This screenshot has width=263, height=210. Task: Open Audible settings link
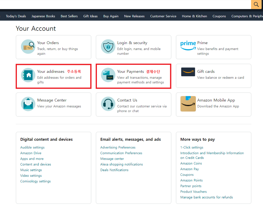coord(33,147)
